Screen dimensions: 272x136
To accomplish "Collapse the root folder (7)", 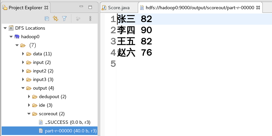I will [17, 45].
